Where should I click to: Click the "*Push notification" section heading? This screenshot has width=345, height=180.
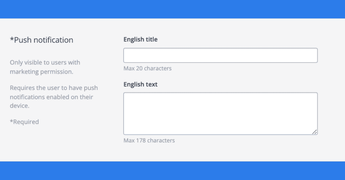[41, 40]
